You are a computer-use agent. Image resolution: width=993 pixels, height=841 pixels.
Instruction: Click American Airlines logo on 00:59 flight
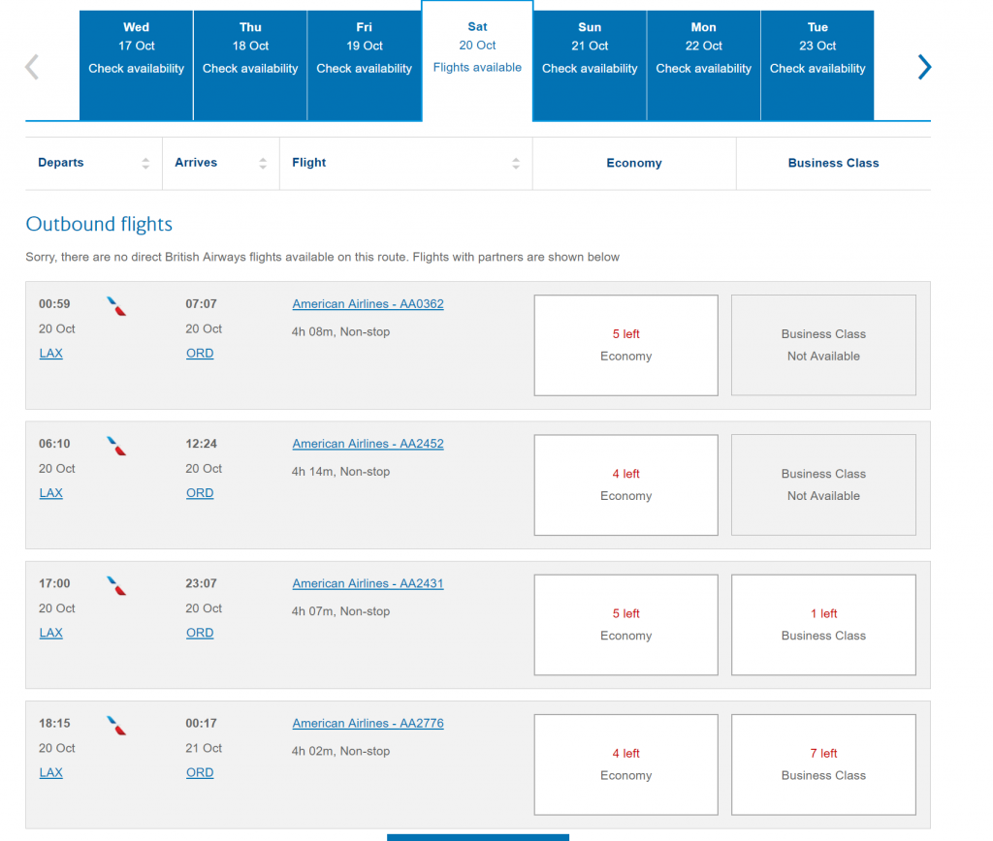coord(116,306)
